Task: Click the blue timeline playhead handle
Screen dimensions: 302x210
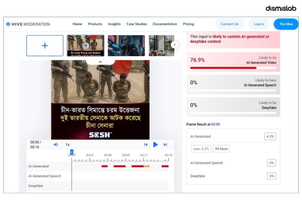Action: pyautogui.click(x=72, y=152)
